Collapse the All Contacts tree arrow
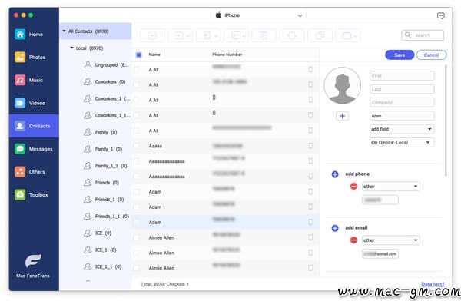Viewport: 461px width, 301px height. point(64,31)
